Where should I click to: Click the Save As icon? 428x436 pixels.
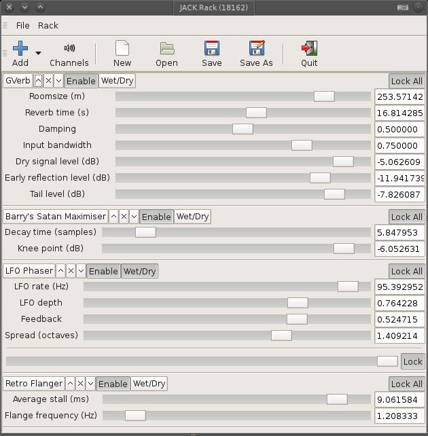click(256, 48)
